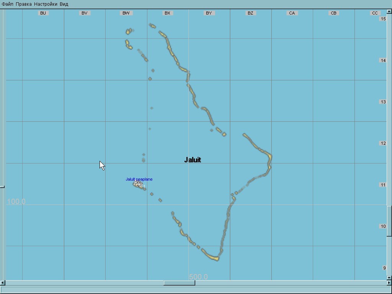Click the vertical scrollbar down arrow

(389, 278)
